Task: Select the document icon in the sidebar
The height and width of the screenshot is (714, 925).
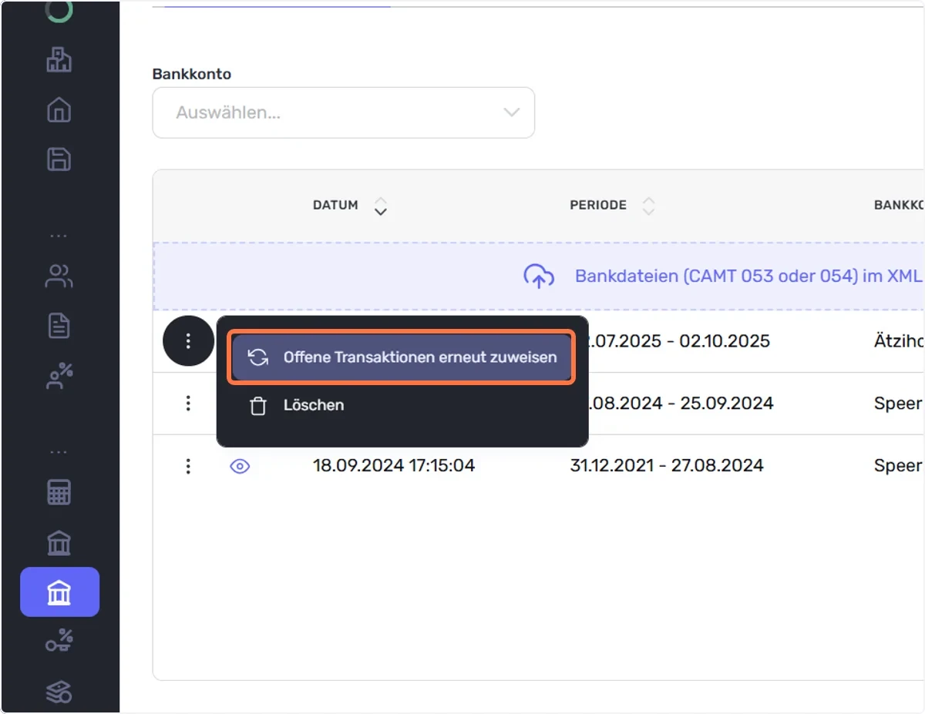Action: point(59,326)
